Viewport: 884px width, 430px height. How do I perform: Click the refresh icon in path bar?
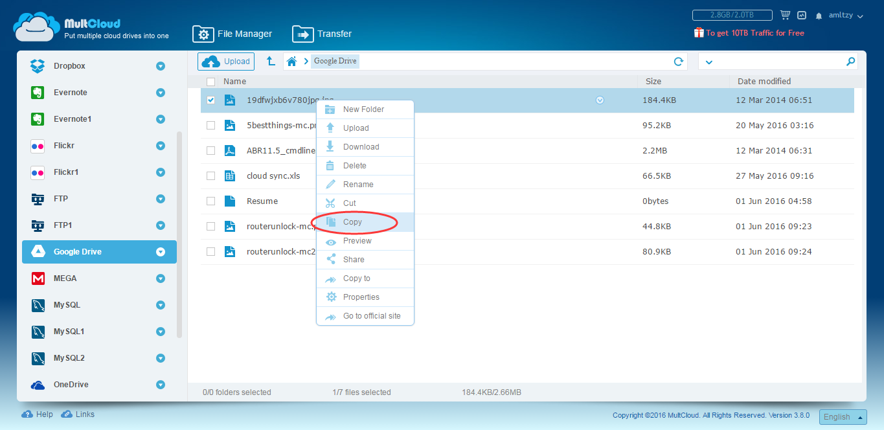679,62
